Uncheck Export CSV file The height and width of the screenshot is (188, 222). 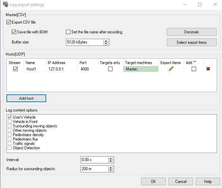(x=8, y=22)
